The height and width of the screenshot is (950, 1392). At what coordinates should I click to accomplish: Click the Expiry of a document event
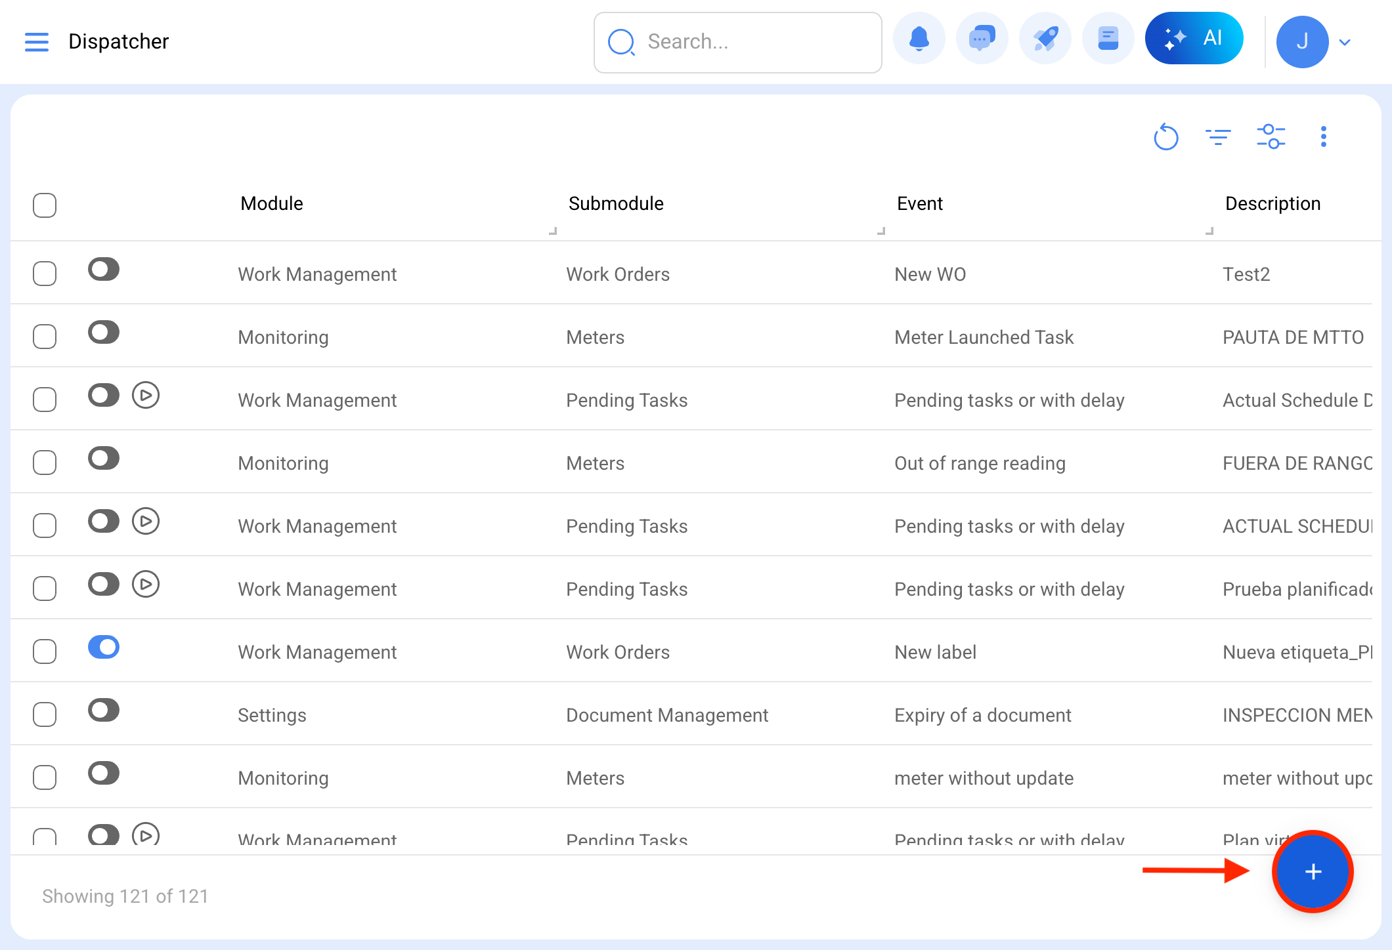[982, 715]
